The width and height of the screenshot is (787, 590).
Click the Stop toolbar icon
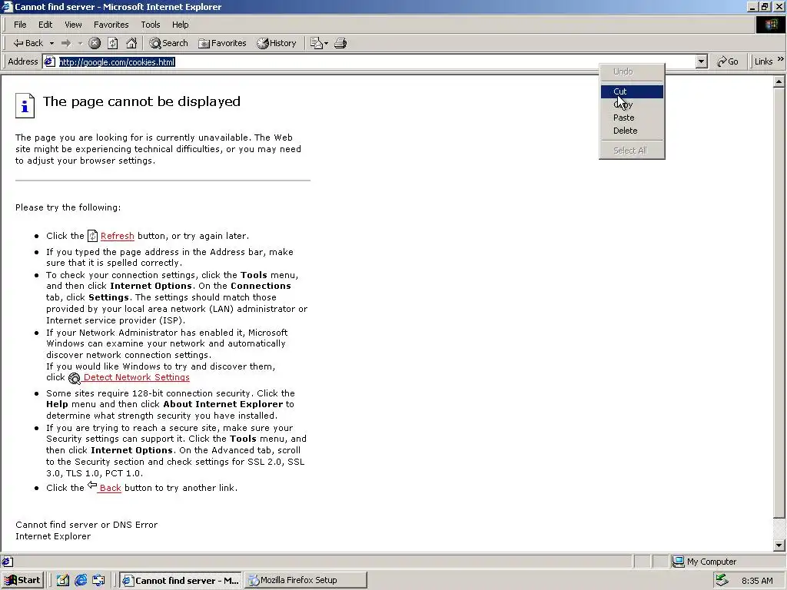pos(95,43)
